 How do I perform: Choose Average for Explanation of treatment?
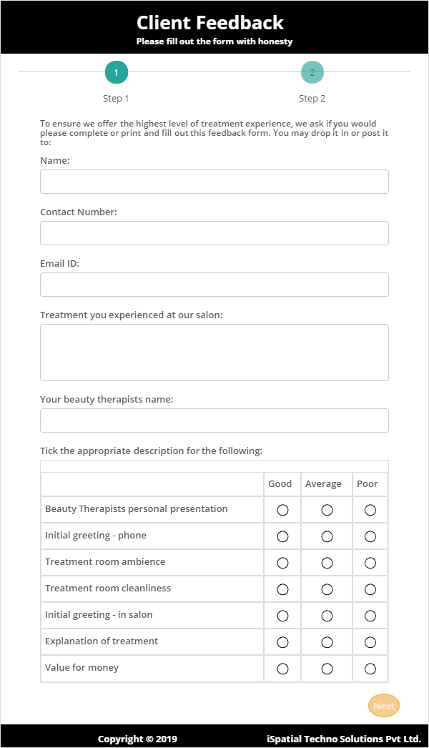click(x=327, y=642)
